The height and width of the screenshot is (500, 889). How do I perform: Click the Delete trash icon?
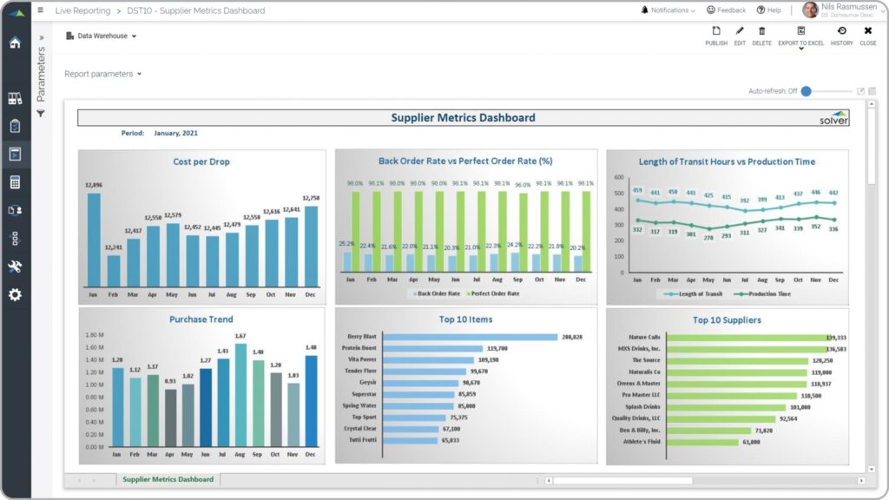761,35
